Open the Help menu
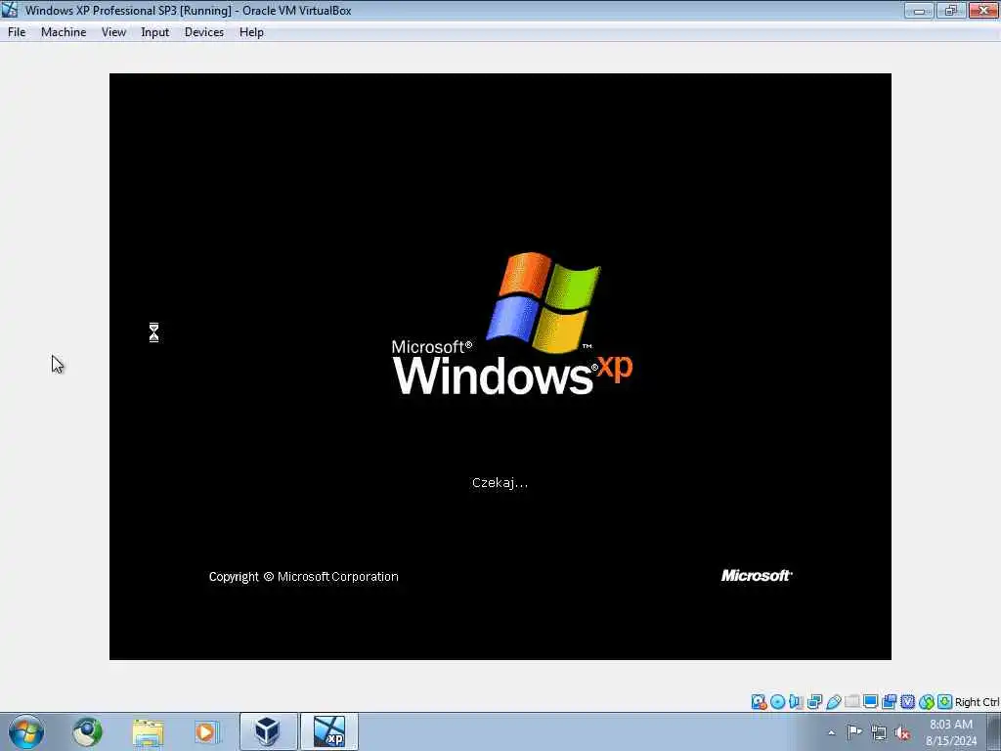The width and height of the screenshot is (1001, 751). point(251,32)
